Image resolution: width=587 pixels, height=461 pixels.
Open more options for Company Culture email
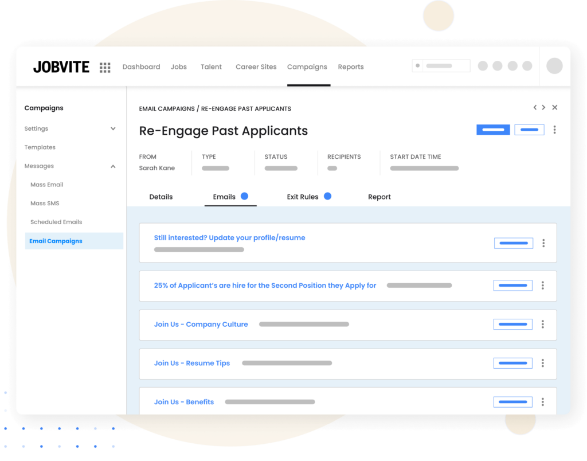point(543,325)
